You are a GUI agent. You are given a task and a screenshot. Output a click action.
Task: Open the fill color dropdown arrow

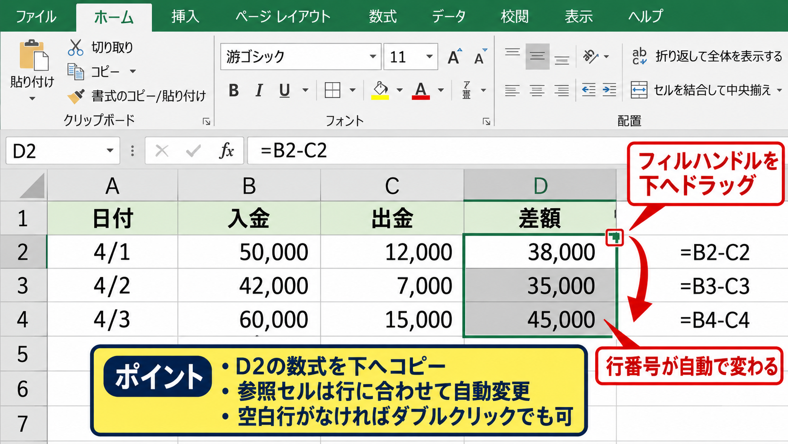point(400,90)
